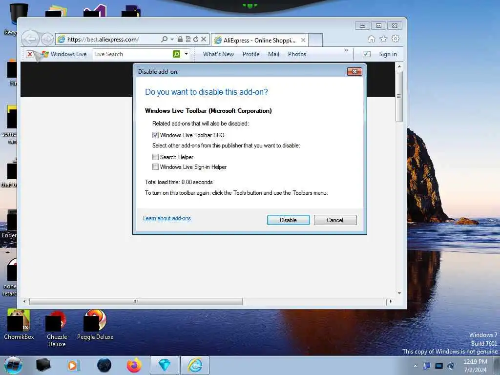Refresh the AliExpress page

point(196,39)
